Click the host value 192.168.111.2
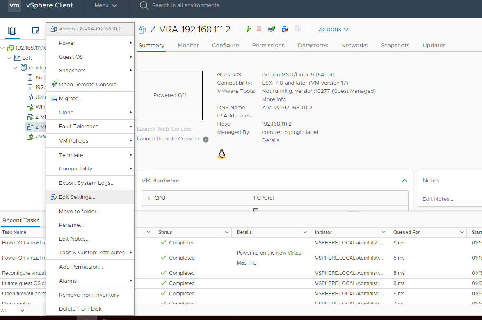482x320 pixels. (x=276, y=124)
